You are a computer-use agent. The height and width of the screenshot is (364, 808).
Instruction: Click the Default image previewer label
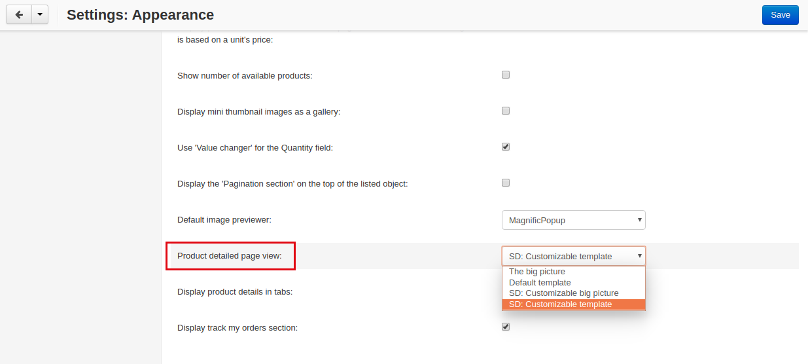click(x=224, y=220)
